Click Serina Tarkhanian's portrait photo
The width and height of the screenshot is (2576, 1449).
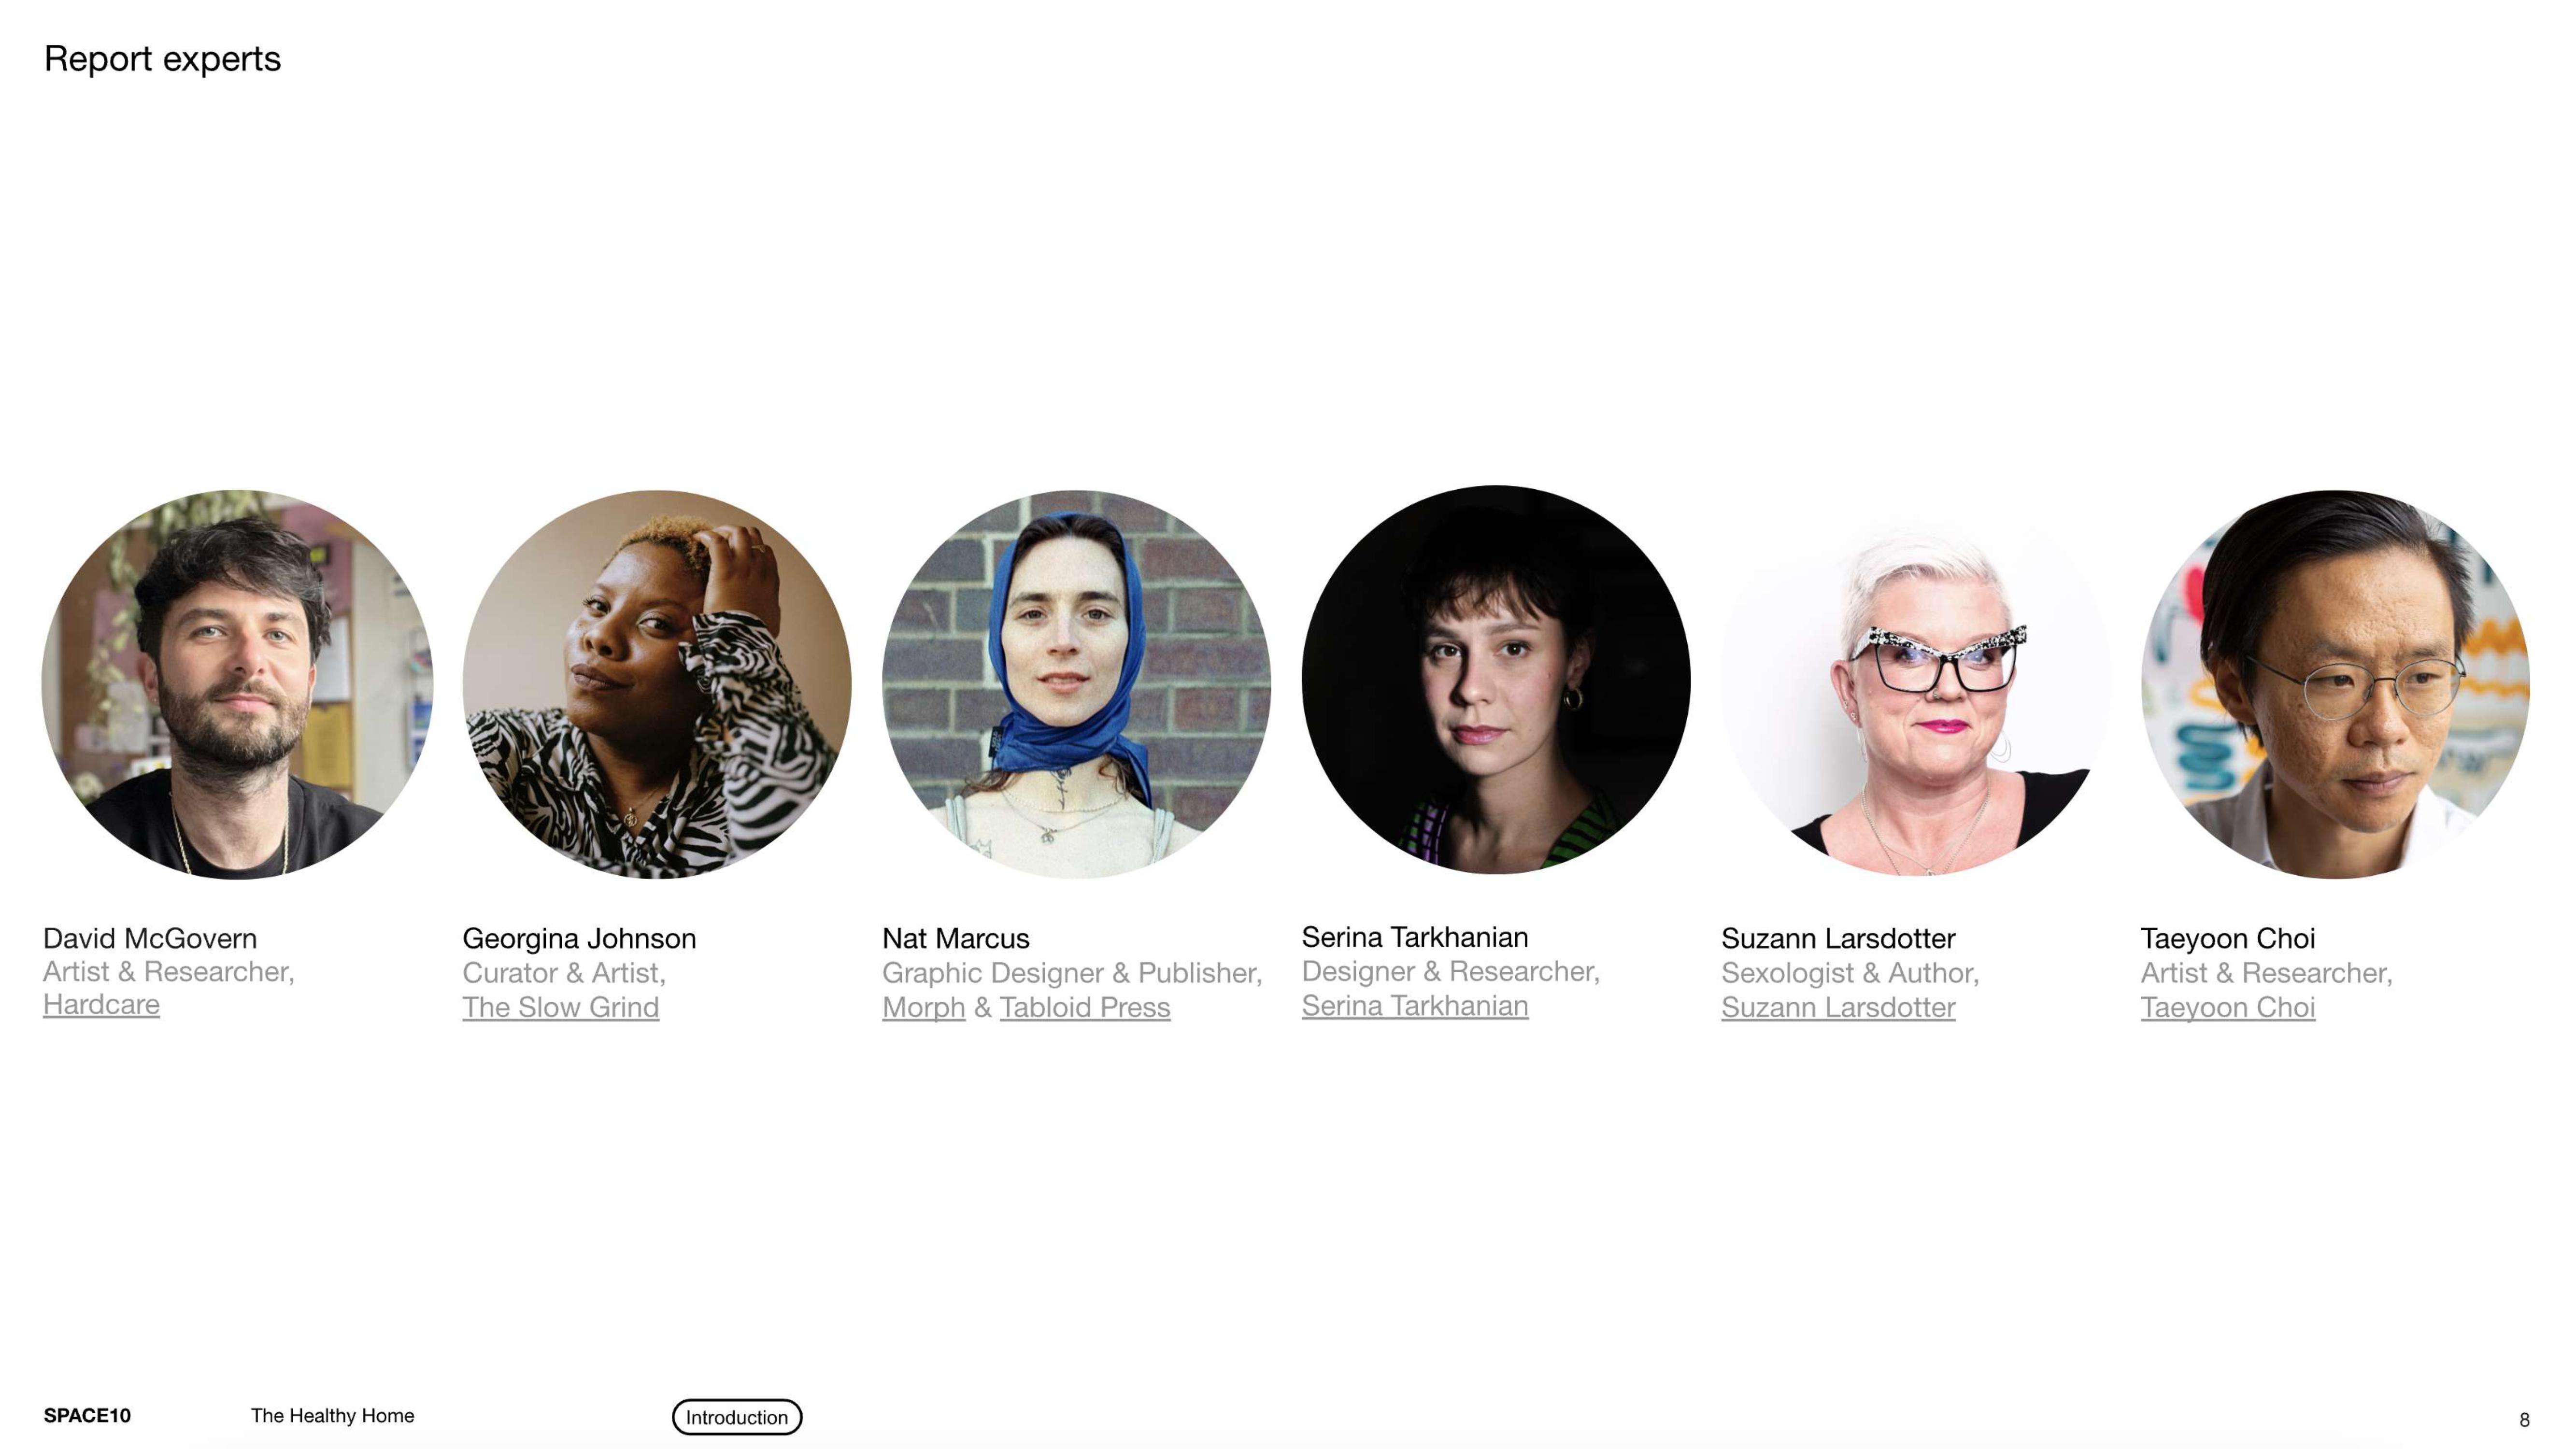tap(1496, 680)
